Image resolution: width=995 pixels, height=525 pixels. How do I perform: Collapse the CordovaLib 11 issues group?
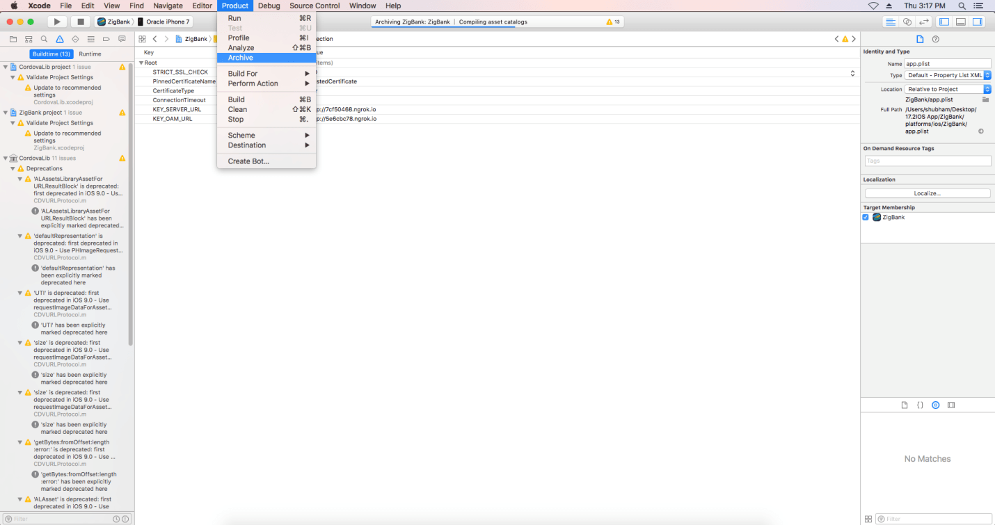6,159
